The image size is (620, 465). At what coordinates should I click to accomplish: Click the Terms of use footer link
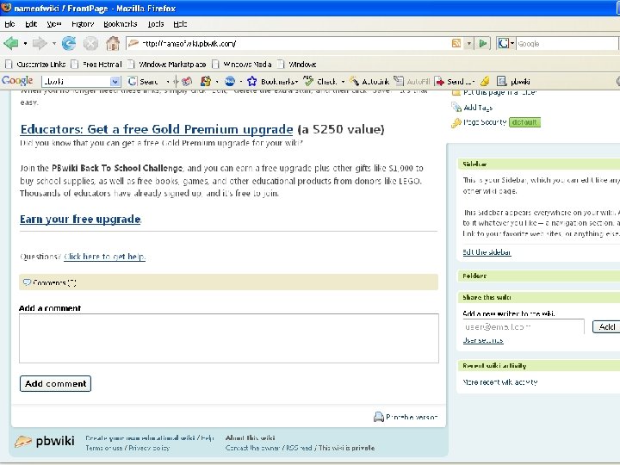tap(104, 448)
